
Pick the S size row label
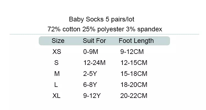(57, 63)
